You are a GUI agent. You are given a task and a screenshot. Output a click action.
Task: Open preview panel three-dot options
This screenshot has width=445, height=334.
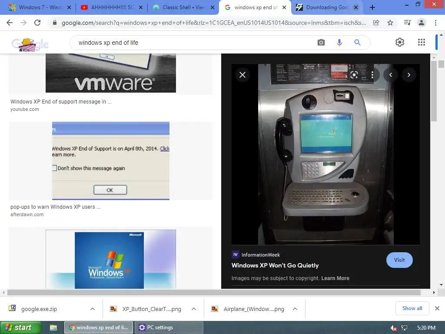[372, 75]
